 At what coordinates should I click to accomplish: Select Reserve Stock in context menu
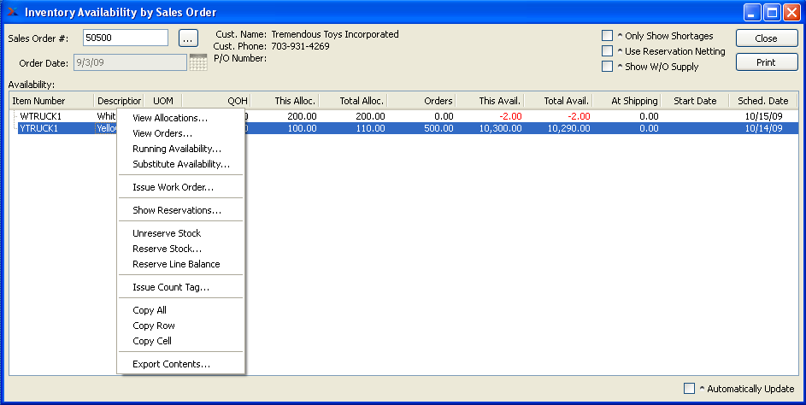pos(168,249)
